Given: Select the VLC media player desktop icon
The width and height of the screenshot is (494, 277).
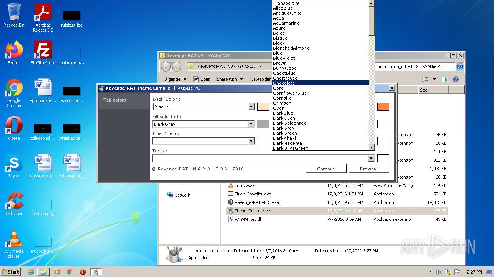Looking at the screenshot, I should [x=14, y=244].
